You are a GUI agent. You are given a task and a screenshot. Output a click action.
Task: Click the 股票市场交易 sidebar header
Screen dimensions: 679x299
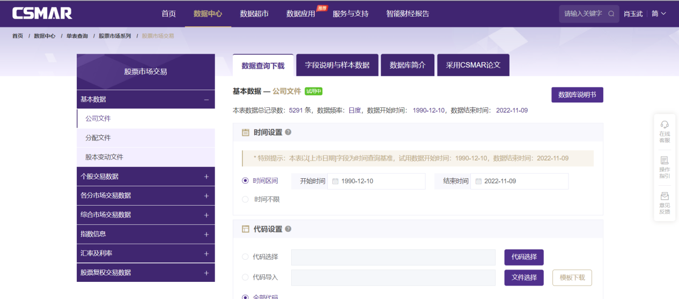(x=146, y=71)
